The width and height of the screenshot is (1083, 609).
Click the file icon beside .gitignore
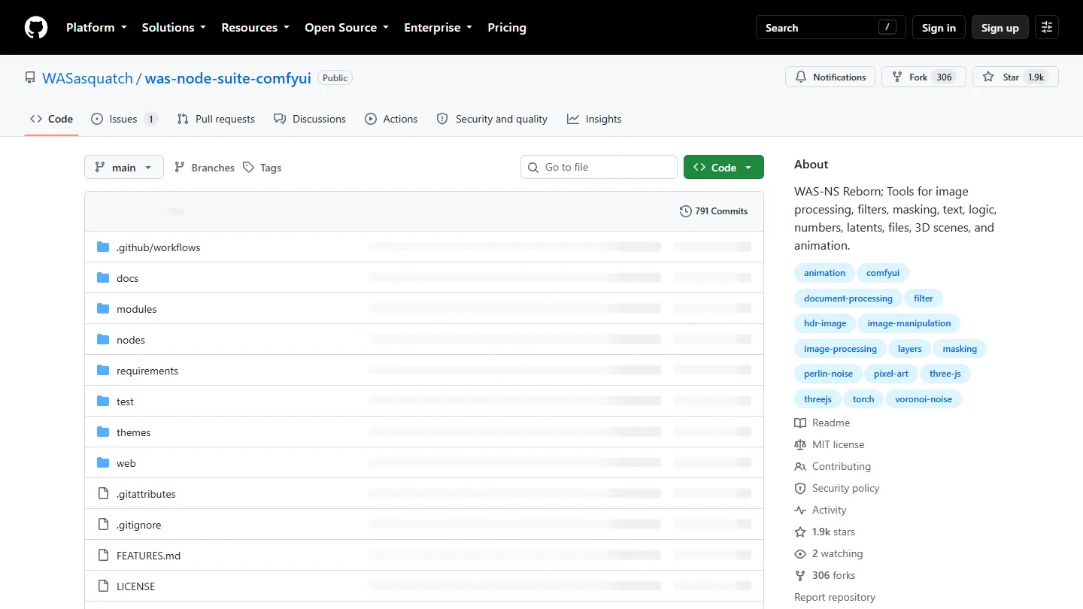tap(103, 525)
